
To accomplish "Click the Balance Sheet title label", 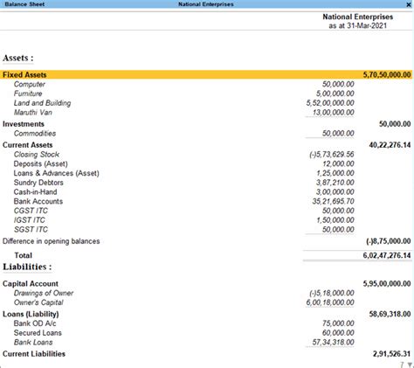I will [24, 4].
